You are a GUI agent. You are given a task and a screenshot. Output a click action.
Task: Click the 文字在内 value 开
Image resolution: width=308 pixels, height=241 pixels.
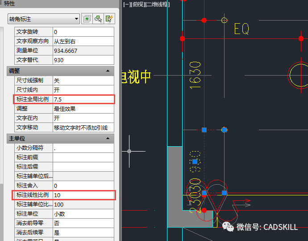tap(83, 118)
